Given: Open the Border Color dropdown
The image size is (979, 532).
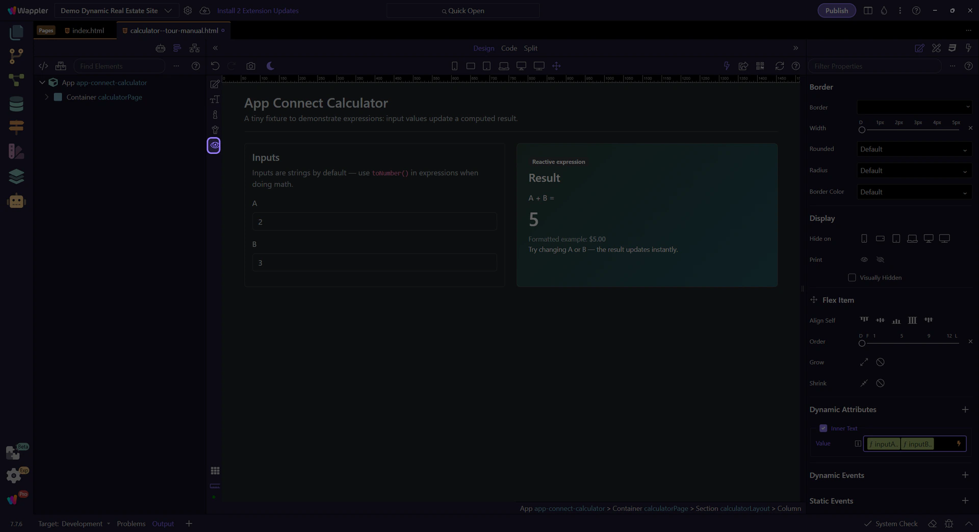Looking at the screenshot, I should point(913,192).
